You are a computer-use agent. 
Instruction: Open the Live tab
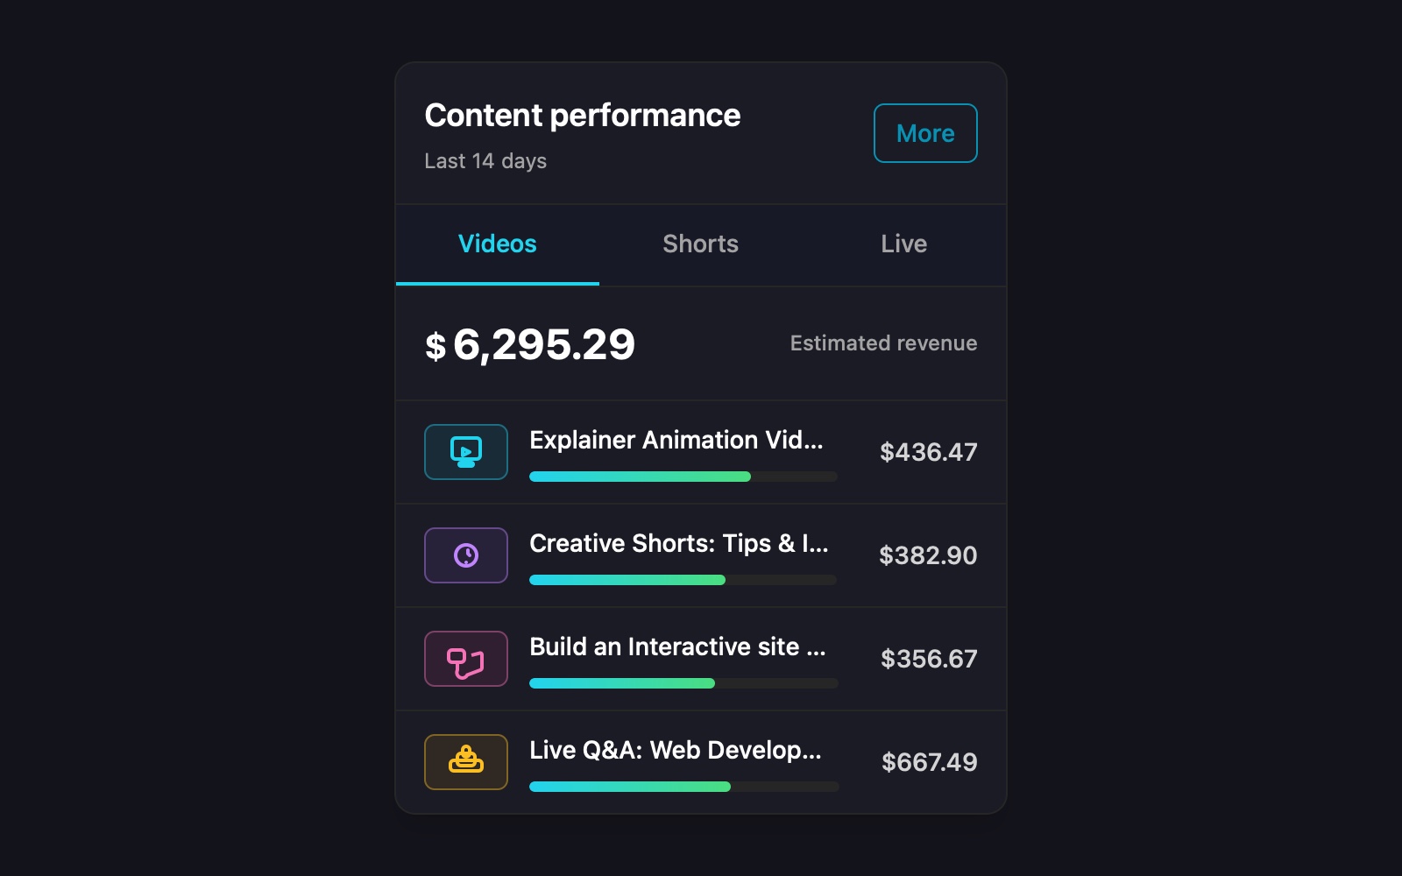pyautogui.click(x=903, y=244)
